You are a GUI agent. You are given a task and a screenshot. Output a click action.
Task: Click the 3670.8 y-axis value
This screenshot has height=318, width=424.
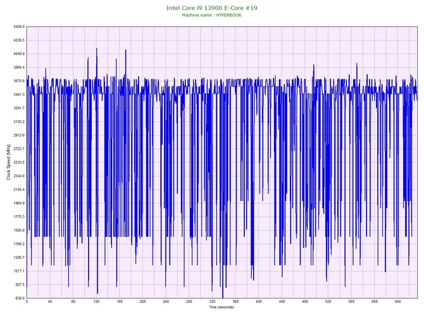click(x=19, y=81)
